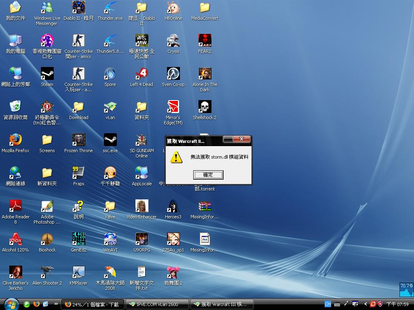Image resolution: width=414 pixels, height=310 pixels.
Task: Open the Frozen Throne shortcut
Action: coord(78,140)
